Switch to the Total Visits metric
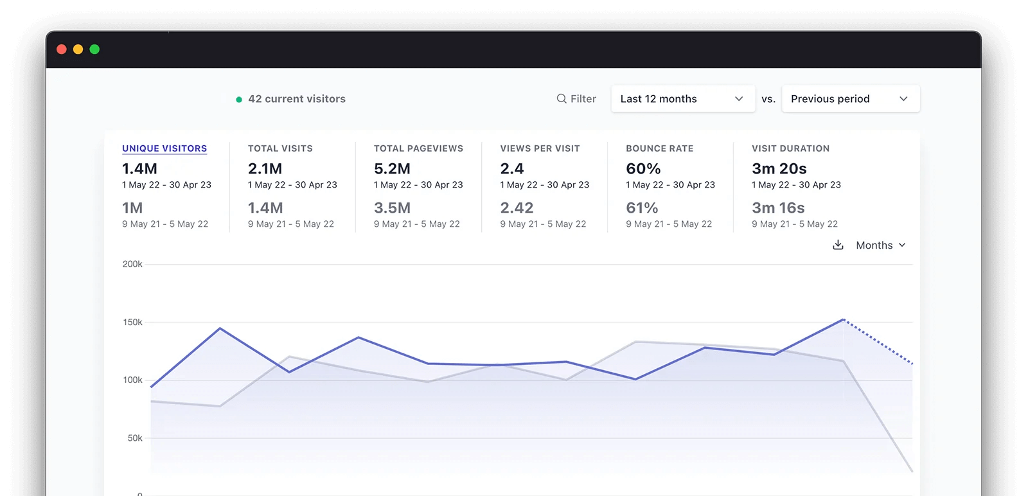 (x=280, y=148)
